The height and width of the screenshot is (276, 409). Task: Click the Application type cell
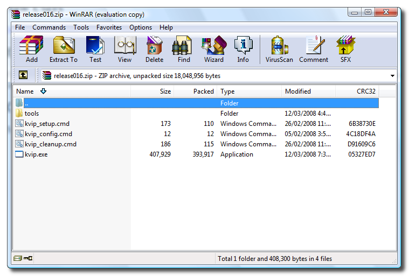point(237,154)
